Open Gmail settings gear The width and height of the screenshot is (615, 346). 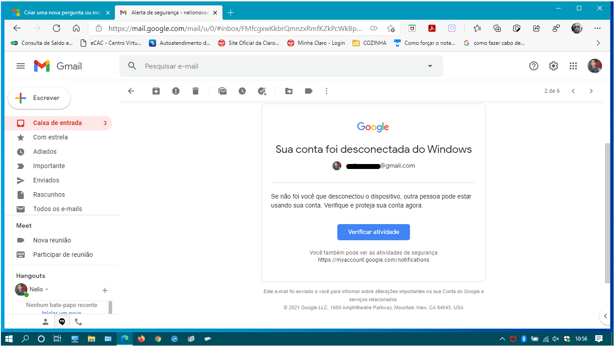click(x=554, y=66)
